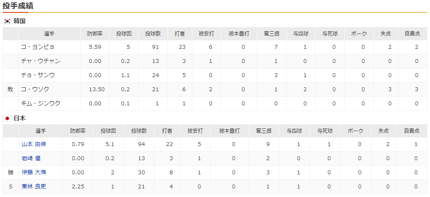Click the 韓国 team label
Screen dimensions: 430x197
(20, 21)
